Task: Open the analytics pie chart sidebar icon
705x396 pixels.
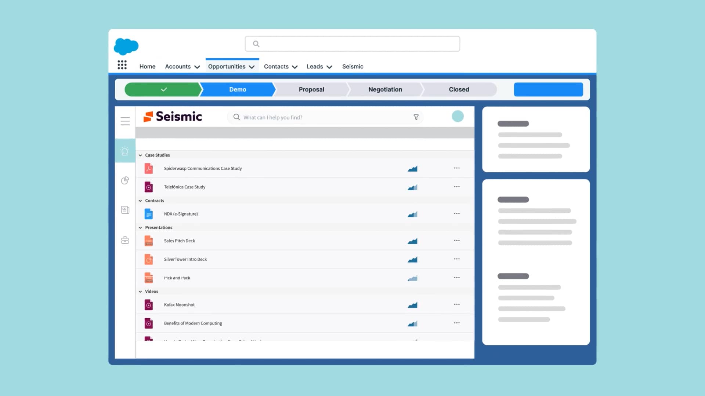Action: coord(125,180)
